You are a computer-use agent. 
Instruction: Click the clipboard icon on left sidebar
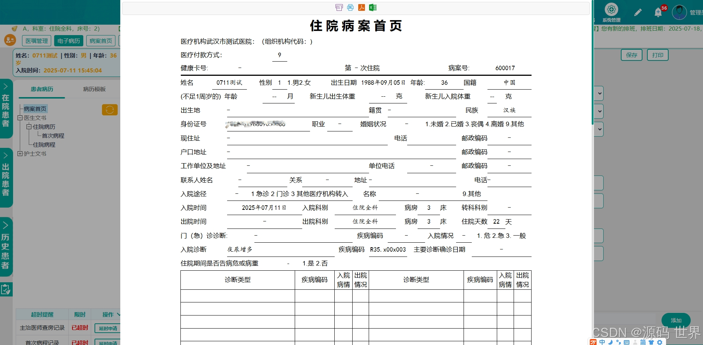6,289
